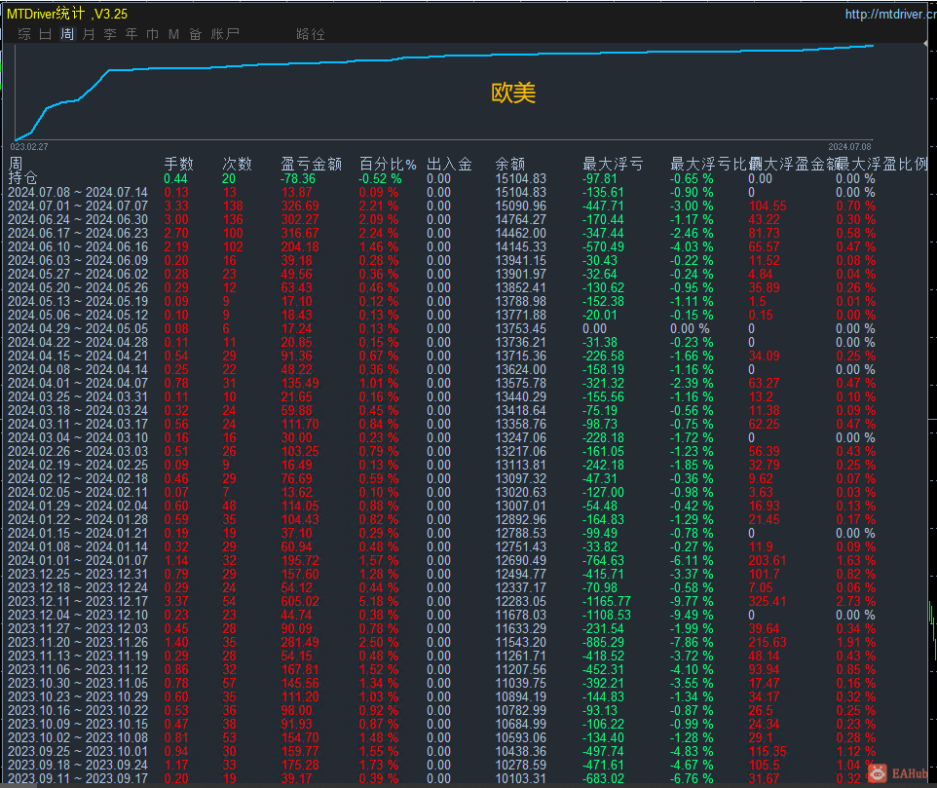Click the 次数 column header
The height and width of the screenshot is (788, 937).
(237, 164)
